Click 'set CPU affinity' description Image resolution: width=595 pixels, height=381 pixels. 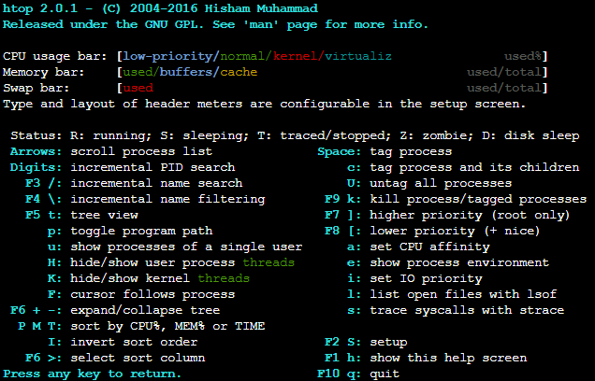430,247
